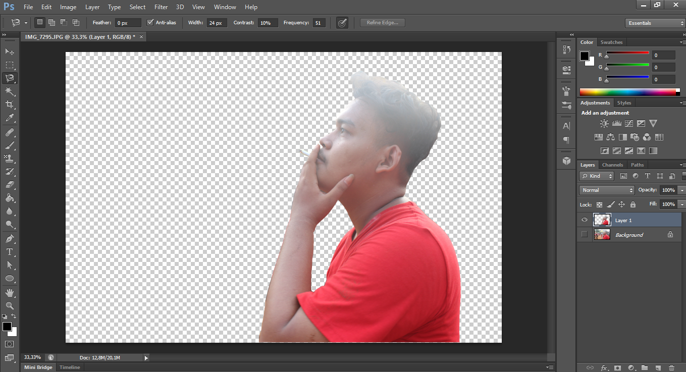Pick a color from the spectrum ramp

(629, 92)
